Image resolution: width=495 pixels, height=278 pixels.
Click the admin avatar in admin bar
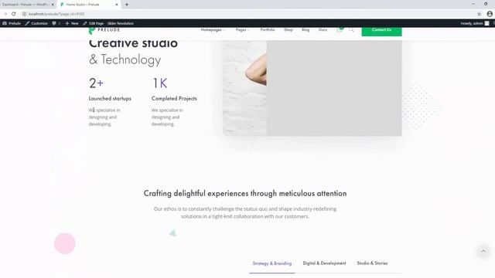486,23
